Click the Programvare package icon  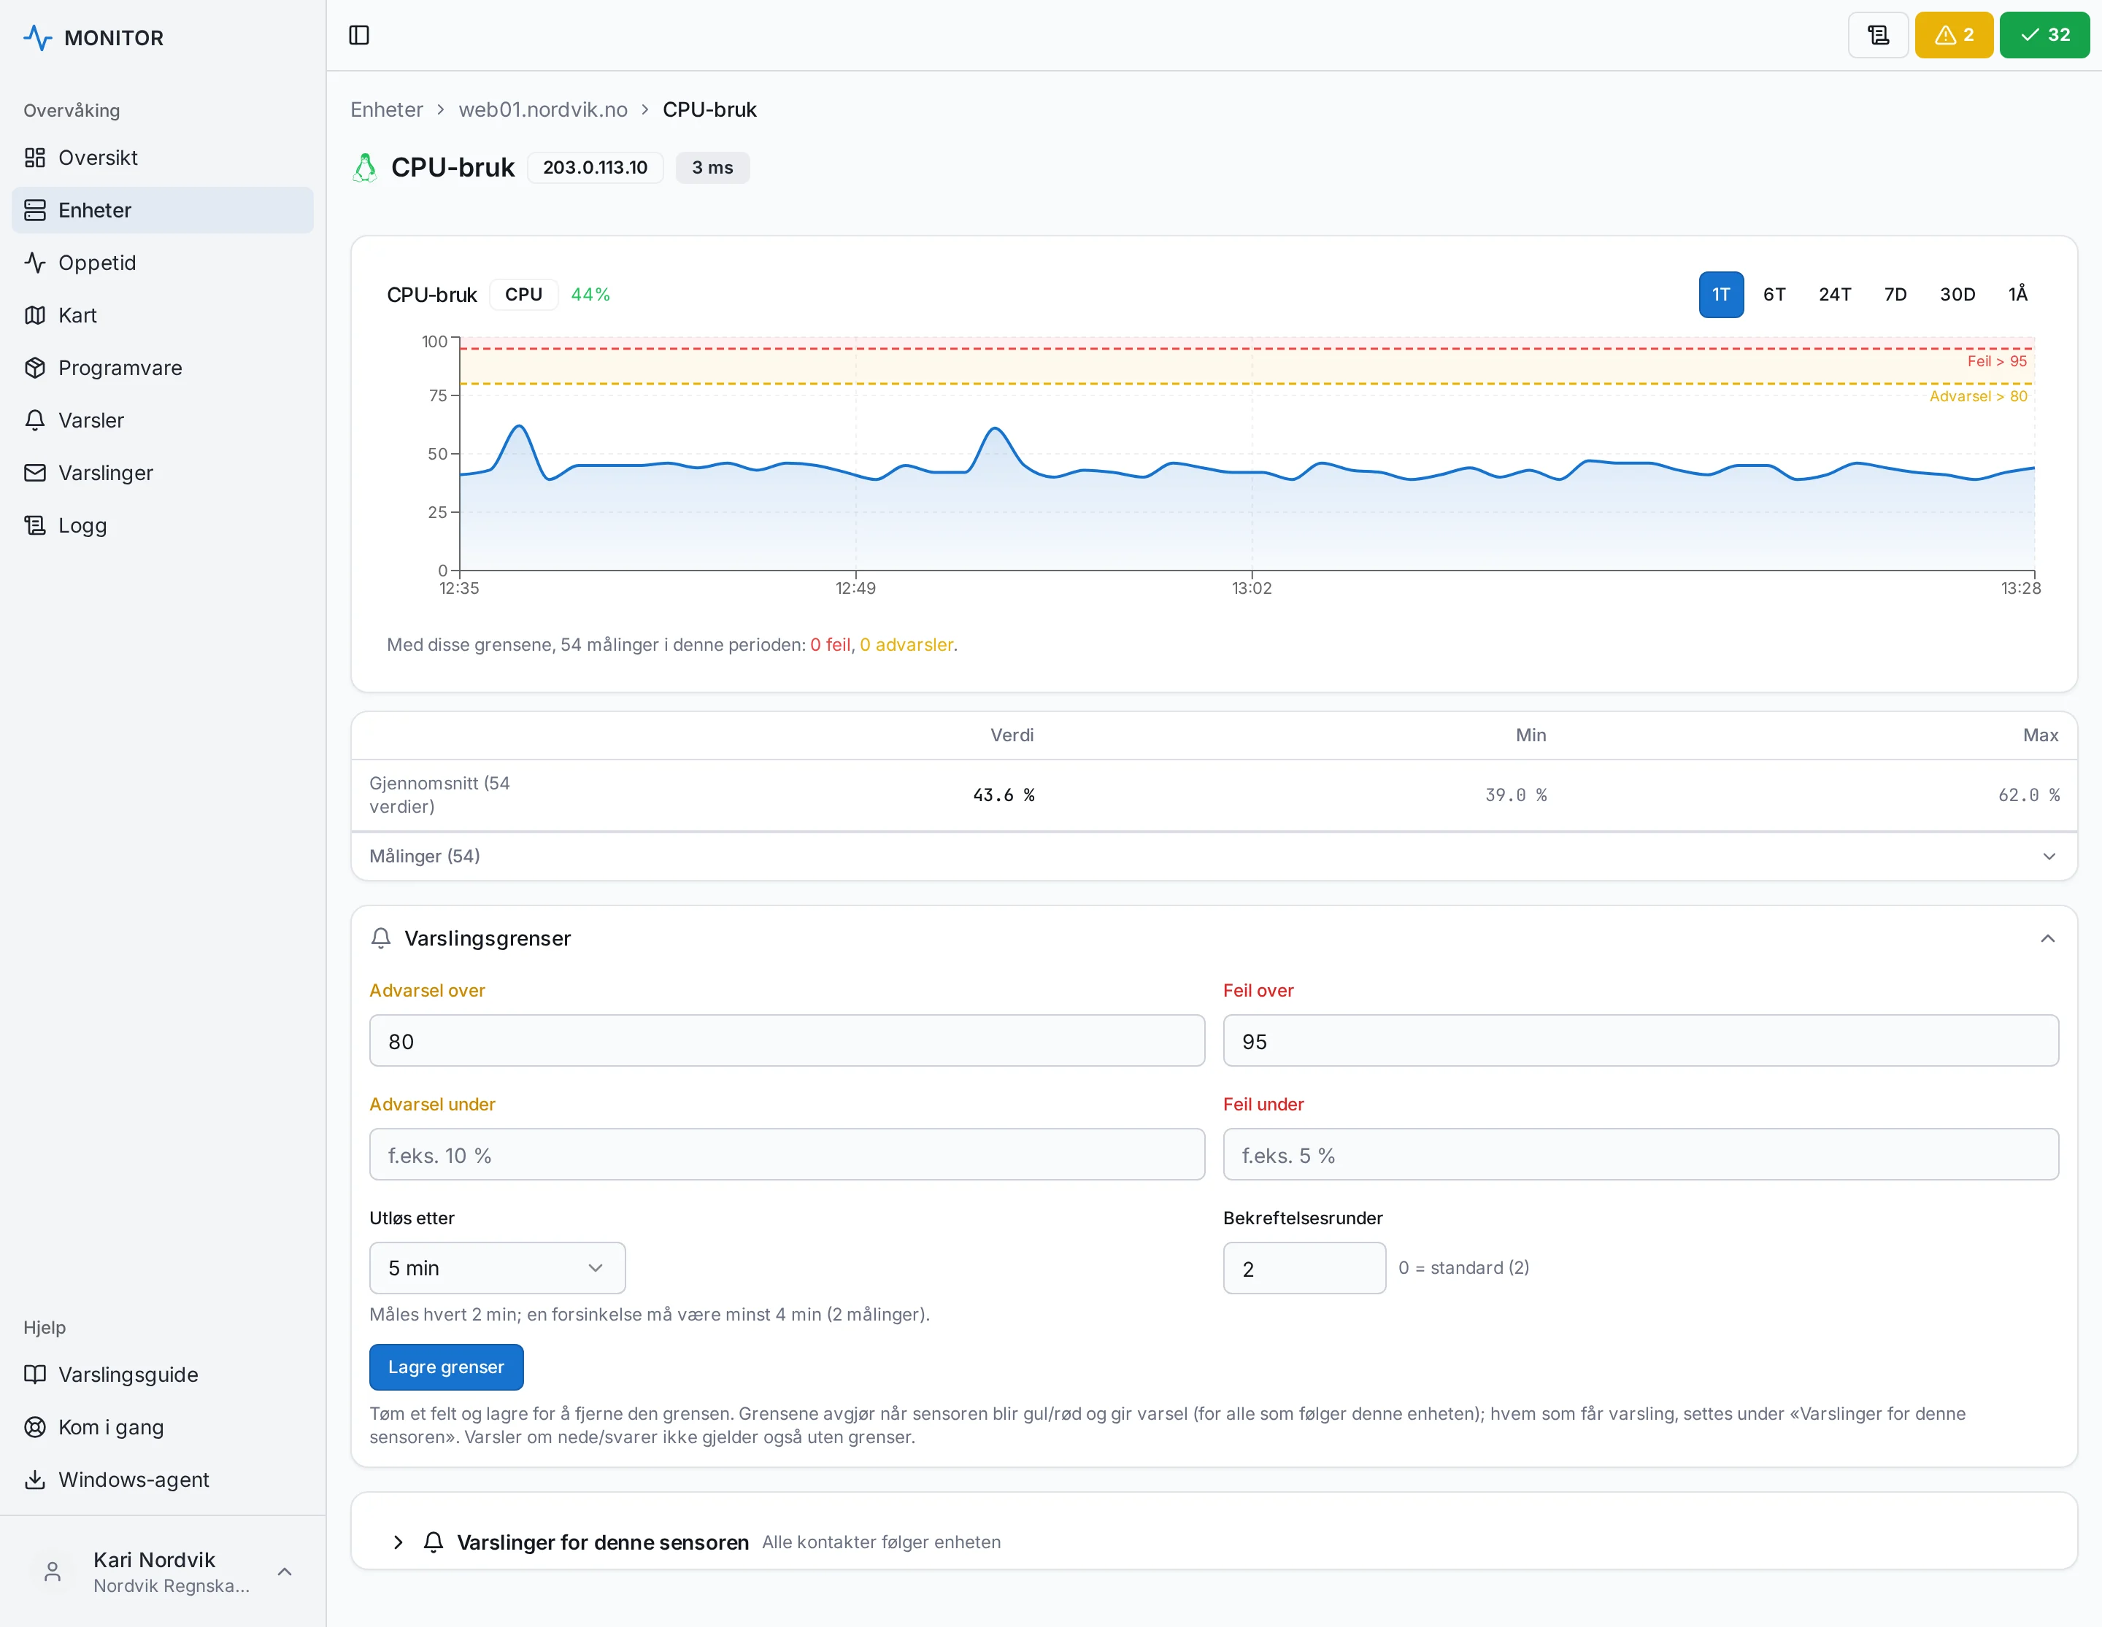[x=36, y=368]
